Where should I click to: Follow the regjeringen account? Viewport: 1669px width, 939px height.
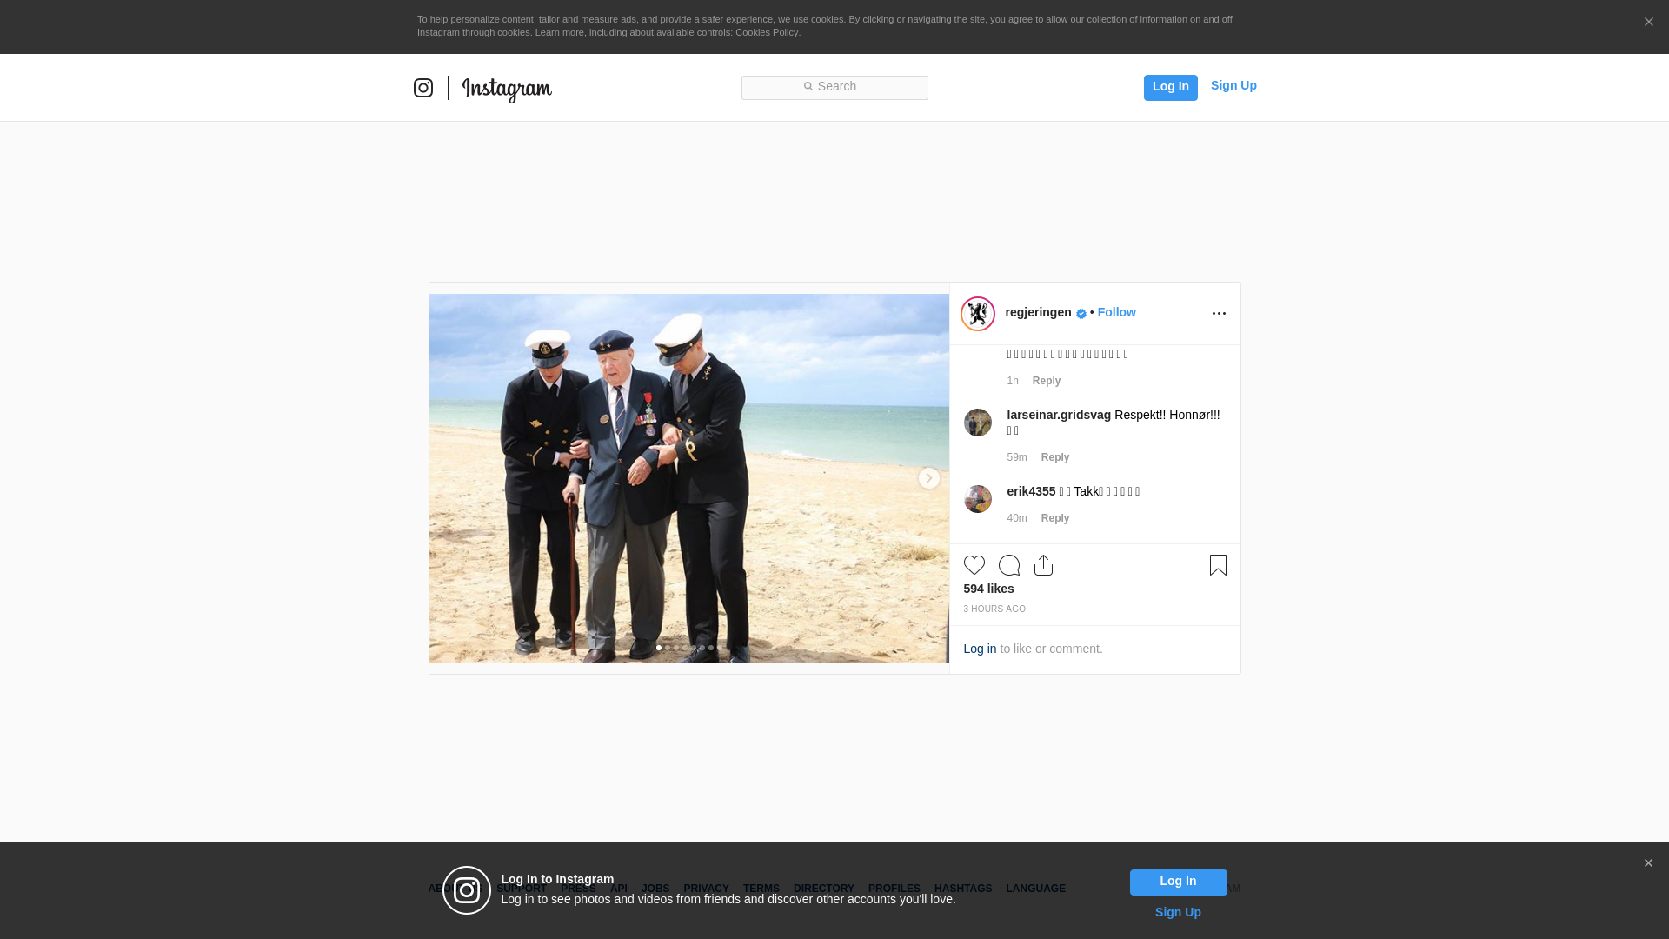1116,312
